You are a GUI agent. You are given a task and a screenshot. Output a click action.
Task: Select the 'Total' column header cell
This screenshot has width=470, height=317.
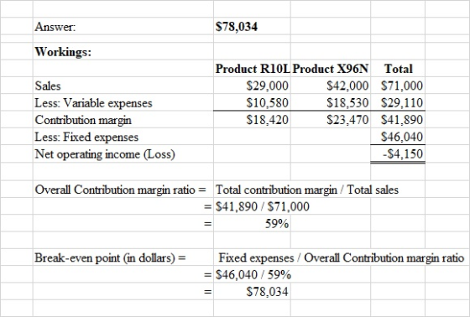point(399,69)
